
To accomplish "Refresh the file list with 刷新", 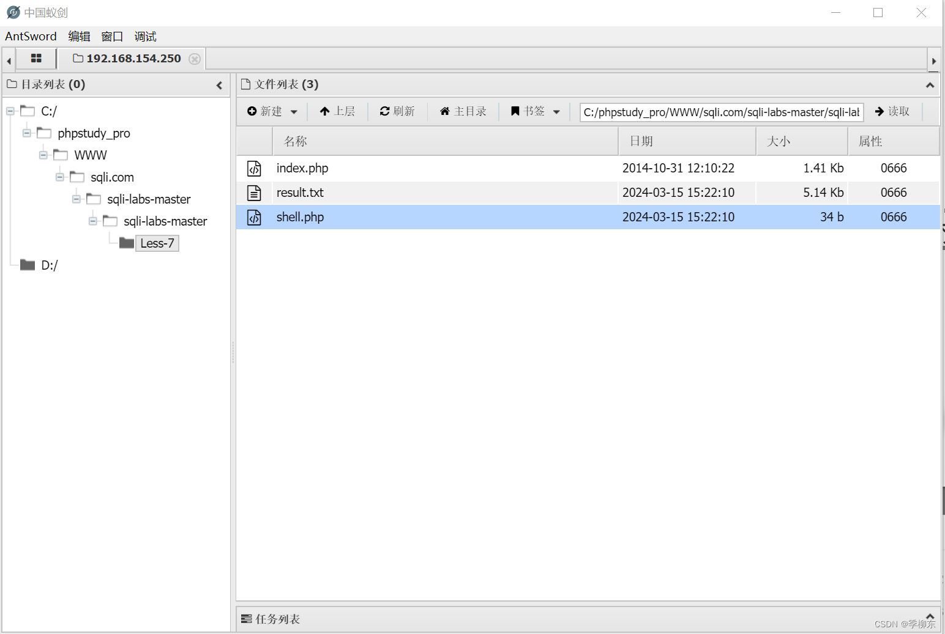I will (x=397, y=111).
